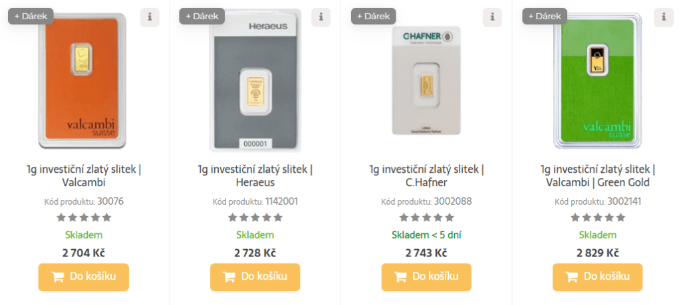The width and height of the screenshot is (681, 305).
Task: Click info icon on Valcambi Green Gold
Action: click(x=663, y=17)
